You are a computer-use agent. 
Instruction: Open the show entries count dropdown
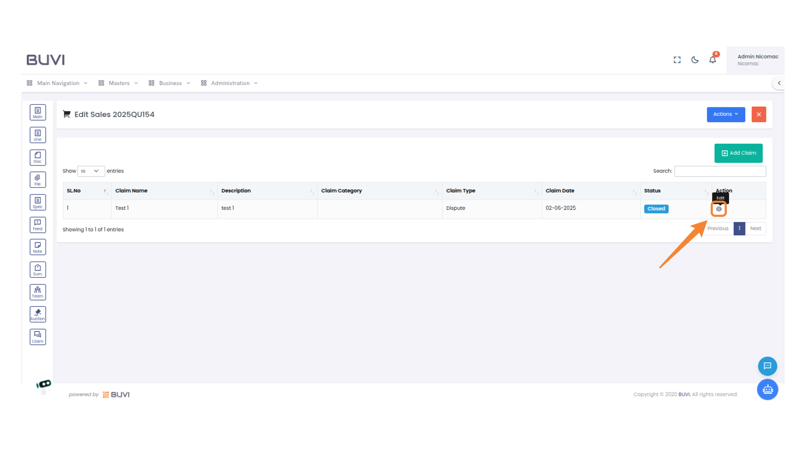[x=91, y=171]
